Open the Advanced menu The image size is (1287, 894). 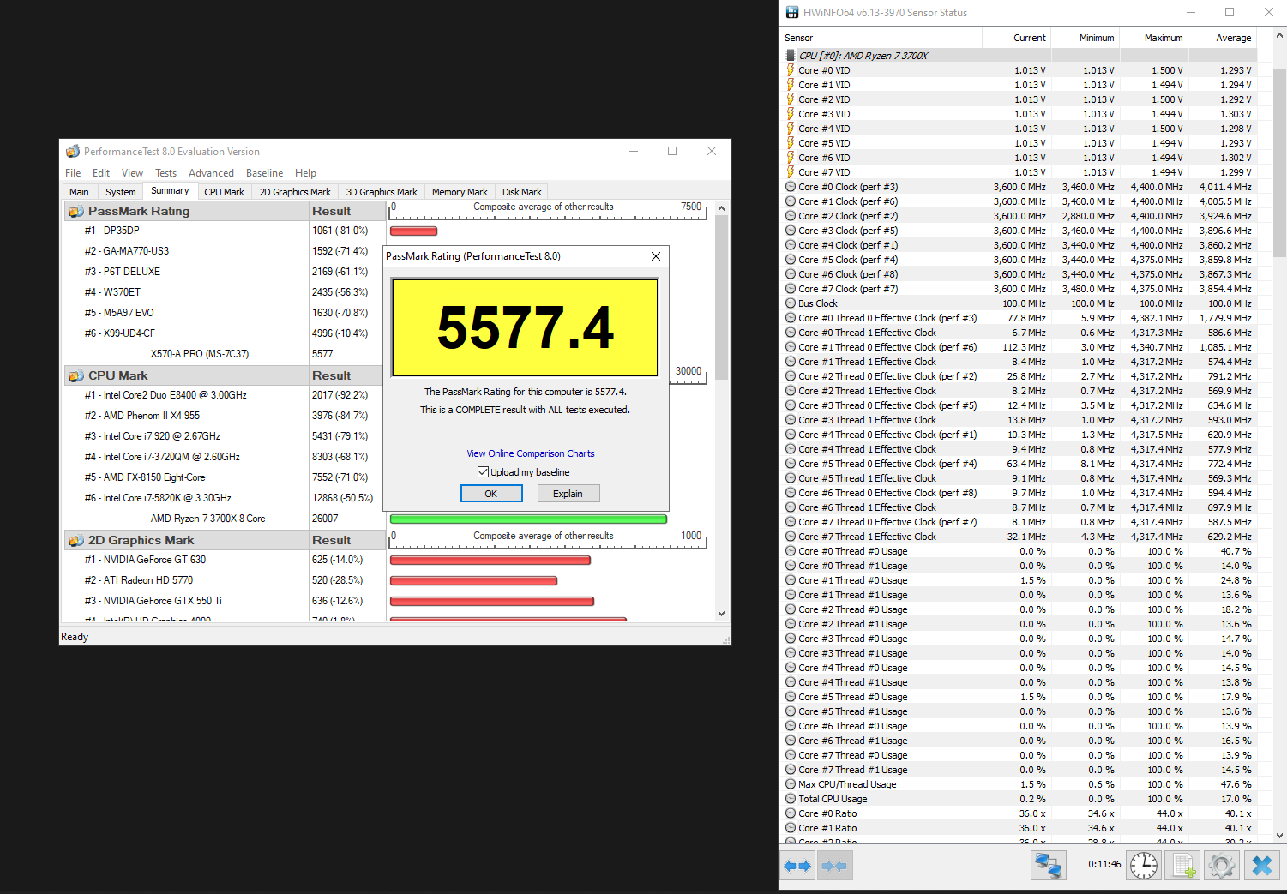211,173
